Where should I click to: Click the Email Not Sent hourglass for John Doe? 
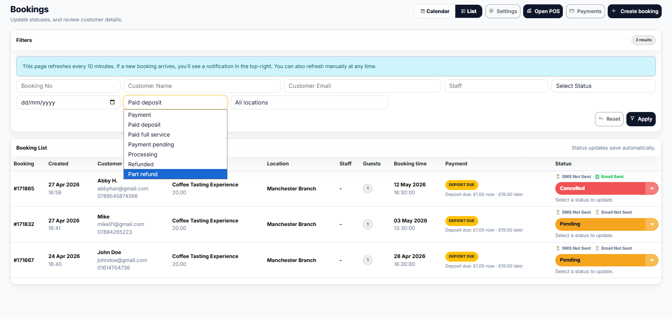click(597, 249)
